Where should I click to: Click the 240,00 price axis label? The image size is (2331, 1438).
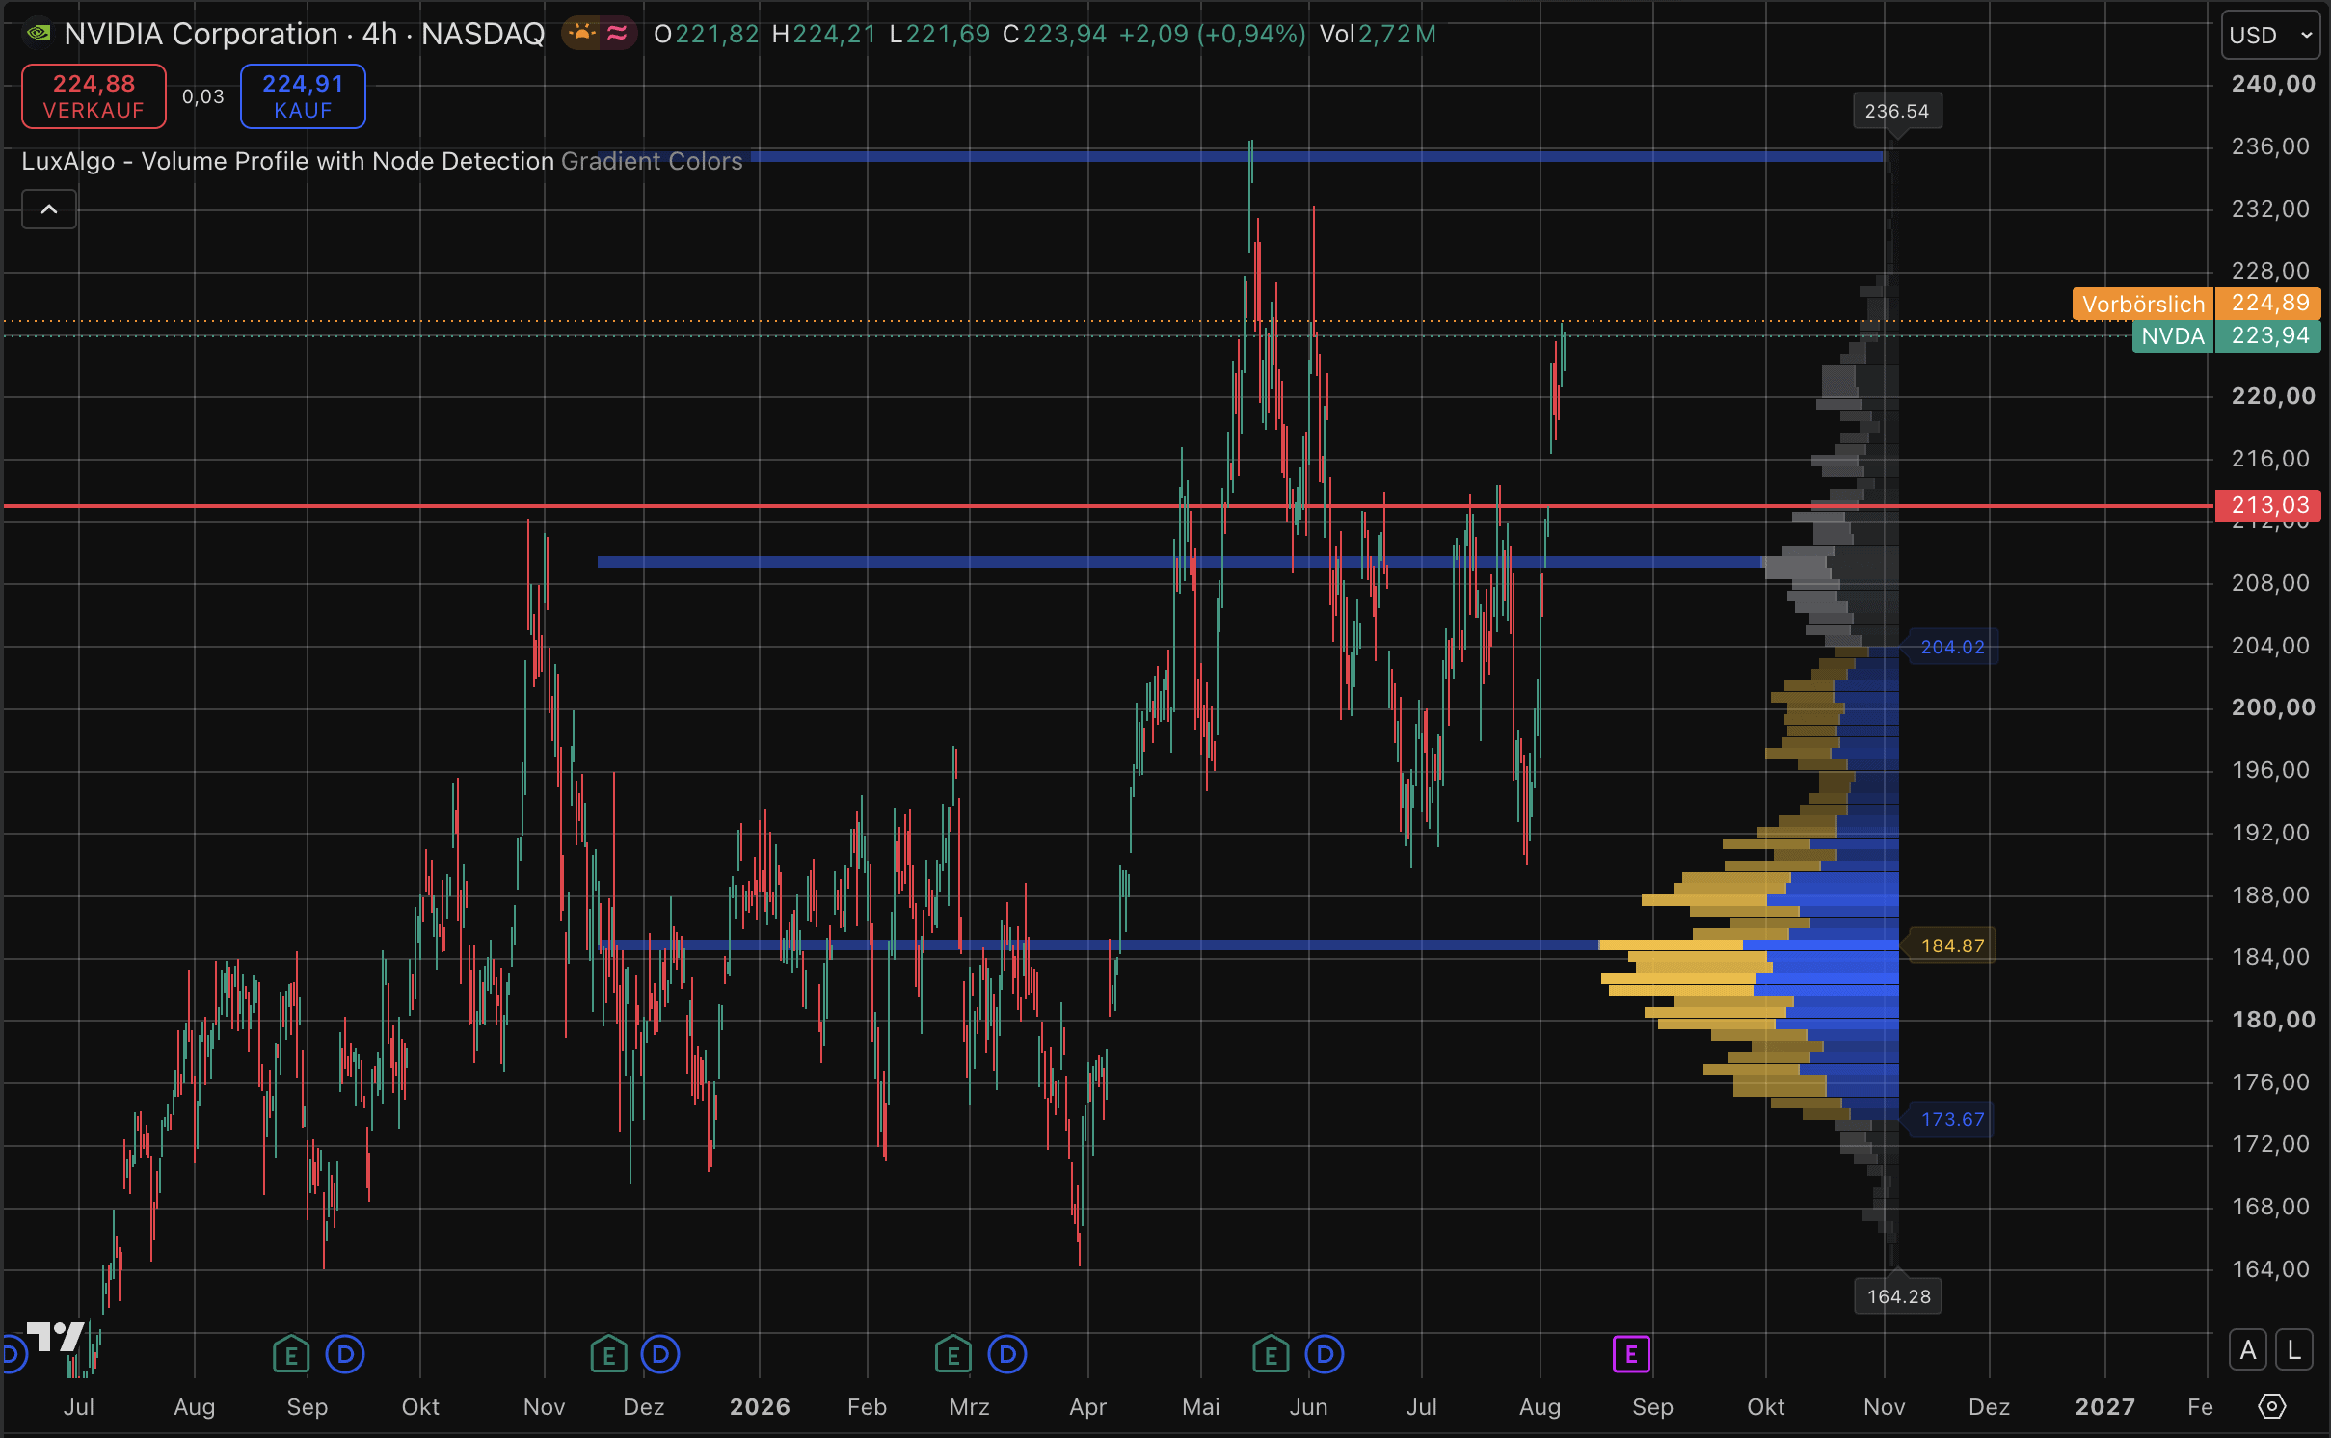(2273, 84)
